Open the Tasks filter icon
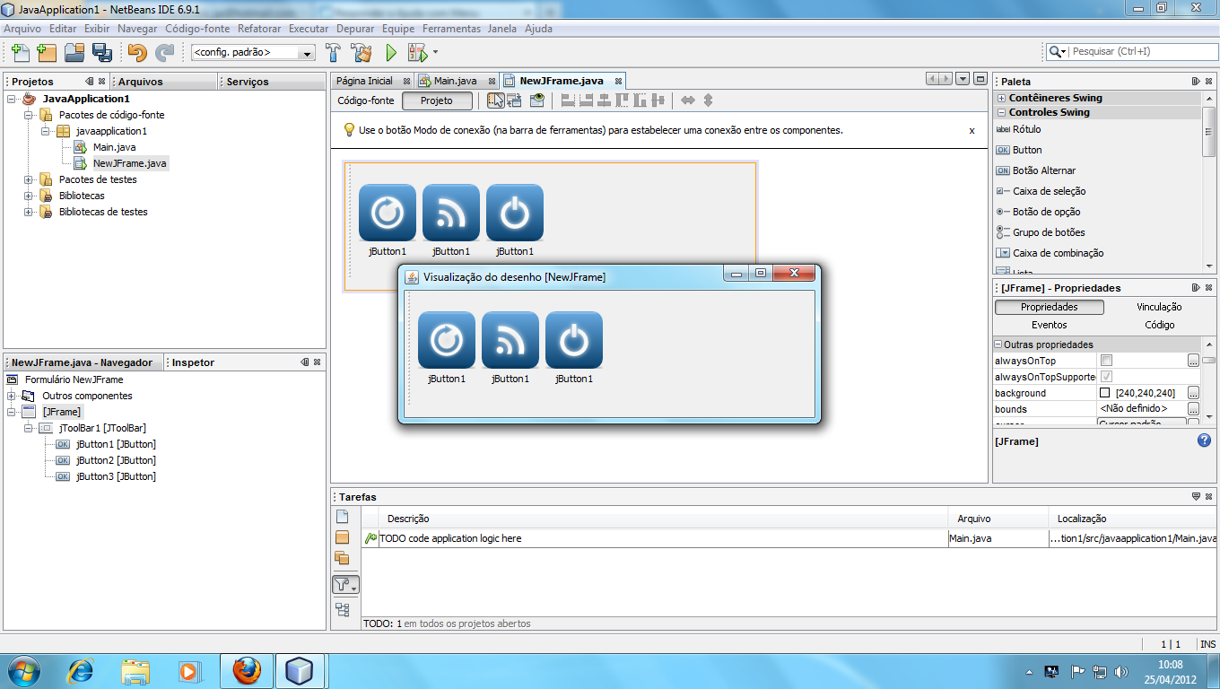This screenshot has width=1220, height=689. click(345, 586)
